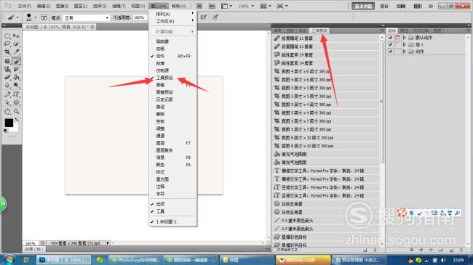Select the Lasso tool
The width and height of the screenshot is (473, 265).
pyautogui.click(x=7, y=44)
